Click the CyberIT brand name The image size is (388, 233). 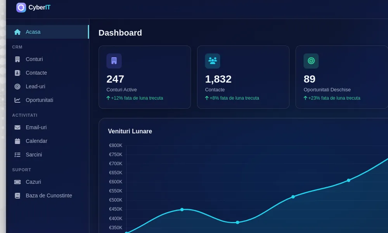(39, 8)
